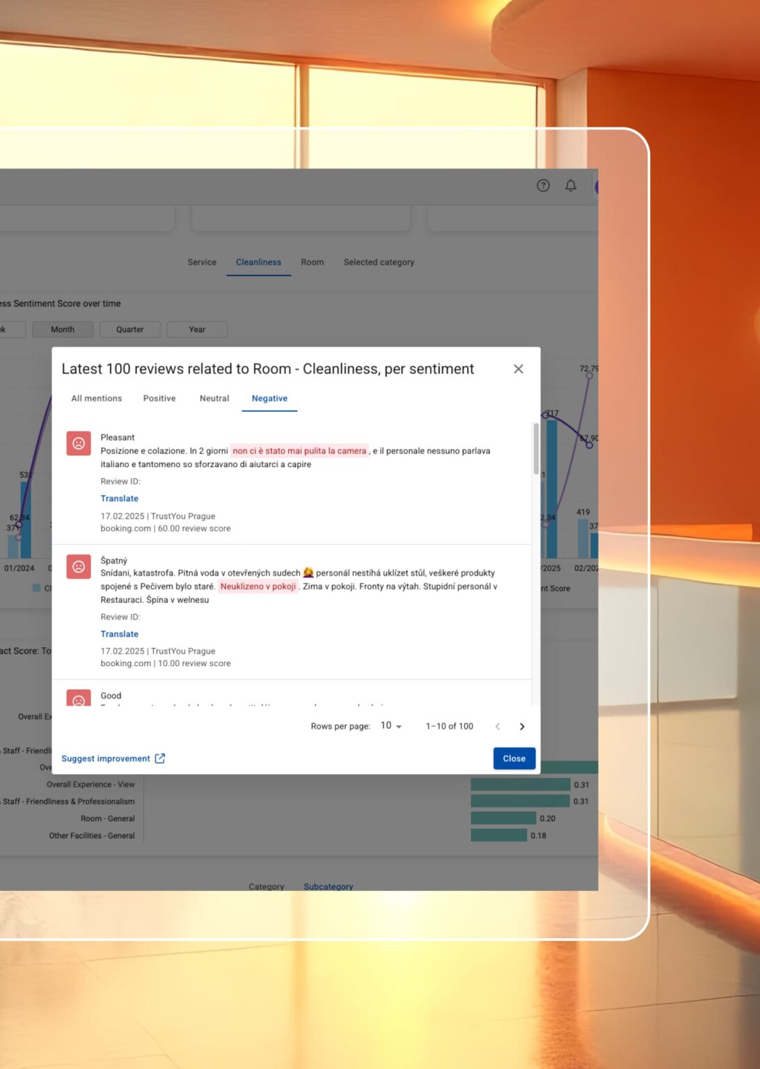Click the sad face icon on Pleasant review
The width and height of the screenshot is (760, 1069).
click(x=79, y=443)
